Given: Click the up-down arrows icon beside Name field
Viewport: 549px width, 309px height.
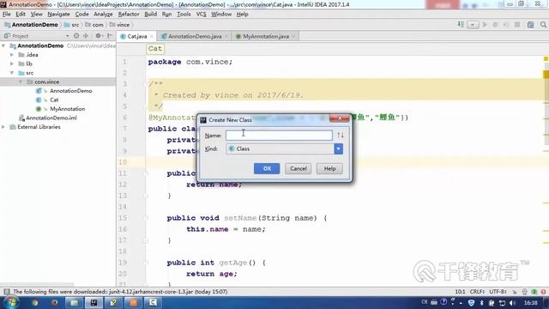Looking at the screenshot, I should [x=341, y=136].
